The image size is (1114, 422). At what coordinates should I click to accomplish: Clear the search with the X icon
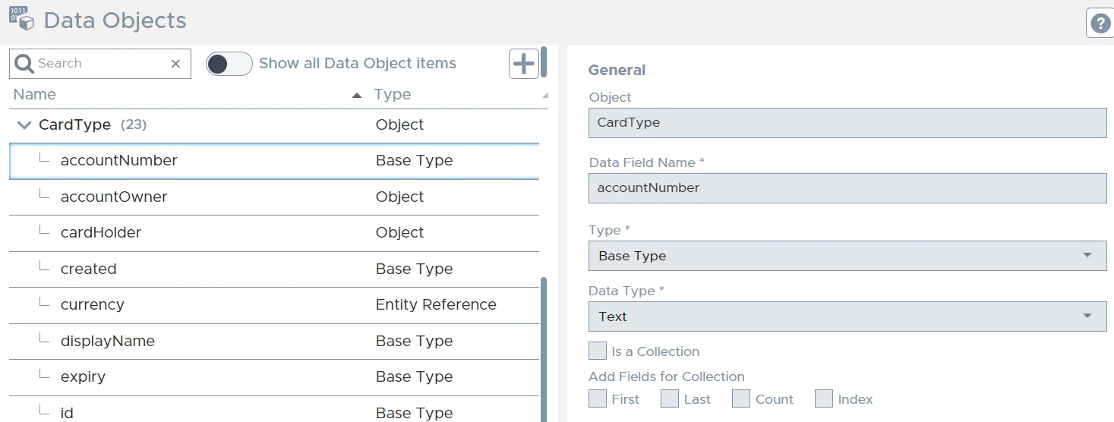point(175,64)
